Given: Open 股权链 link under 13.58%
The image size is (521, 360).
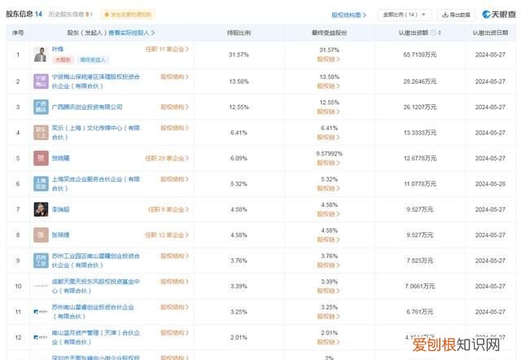Looking at the screenshot, I should tap(328, 86).
